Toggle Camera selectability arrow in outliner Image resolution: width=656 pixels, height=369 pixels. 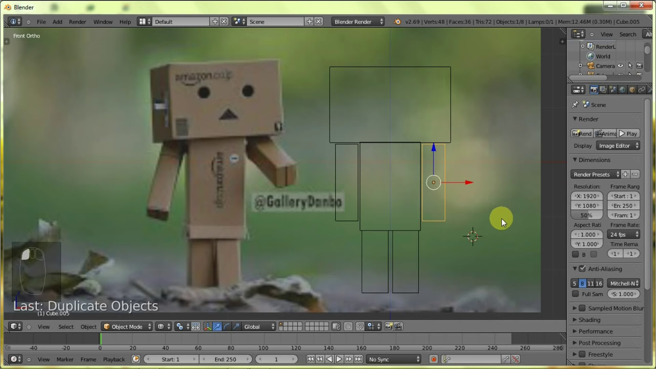[x=630, y=66]
